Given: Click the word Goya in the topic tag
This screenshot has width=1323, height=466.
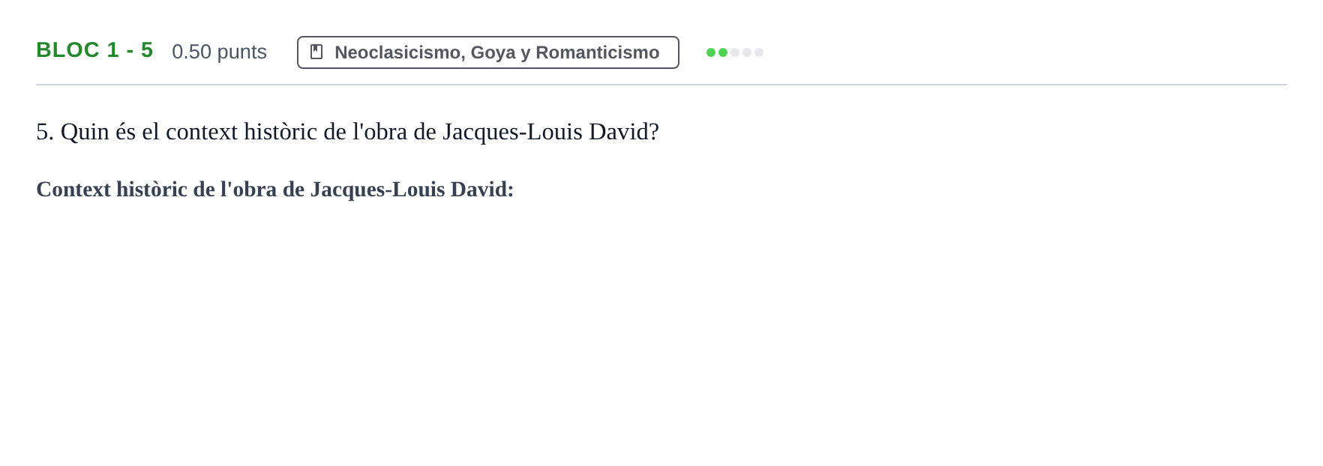Looking at the screenshot, I should coord(493,52).
